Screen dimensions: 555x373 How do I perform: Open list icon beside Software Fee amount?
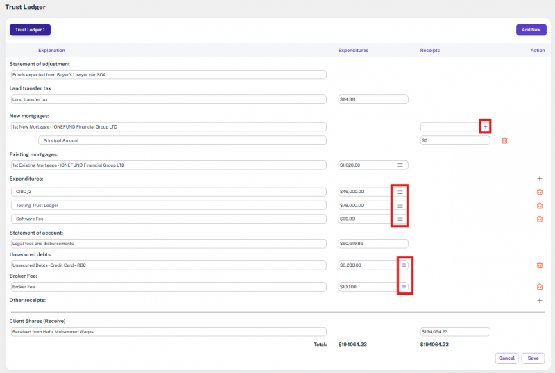coord(400,219)
